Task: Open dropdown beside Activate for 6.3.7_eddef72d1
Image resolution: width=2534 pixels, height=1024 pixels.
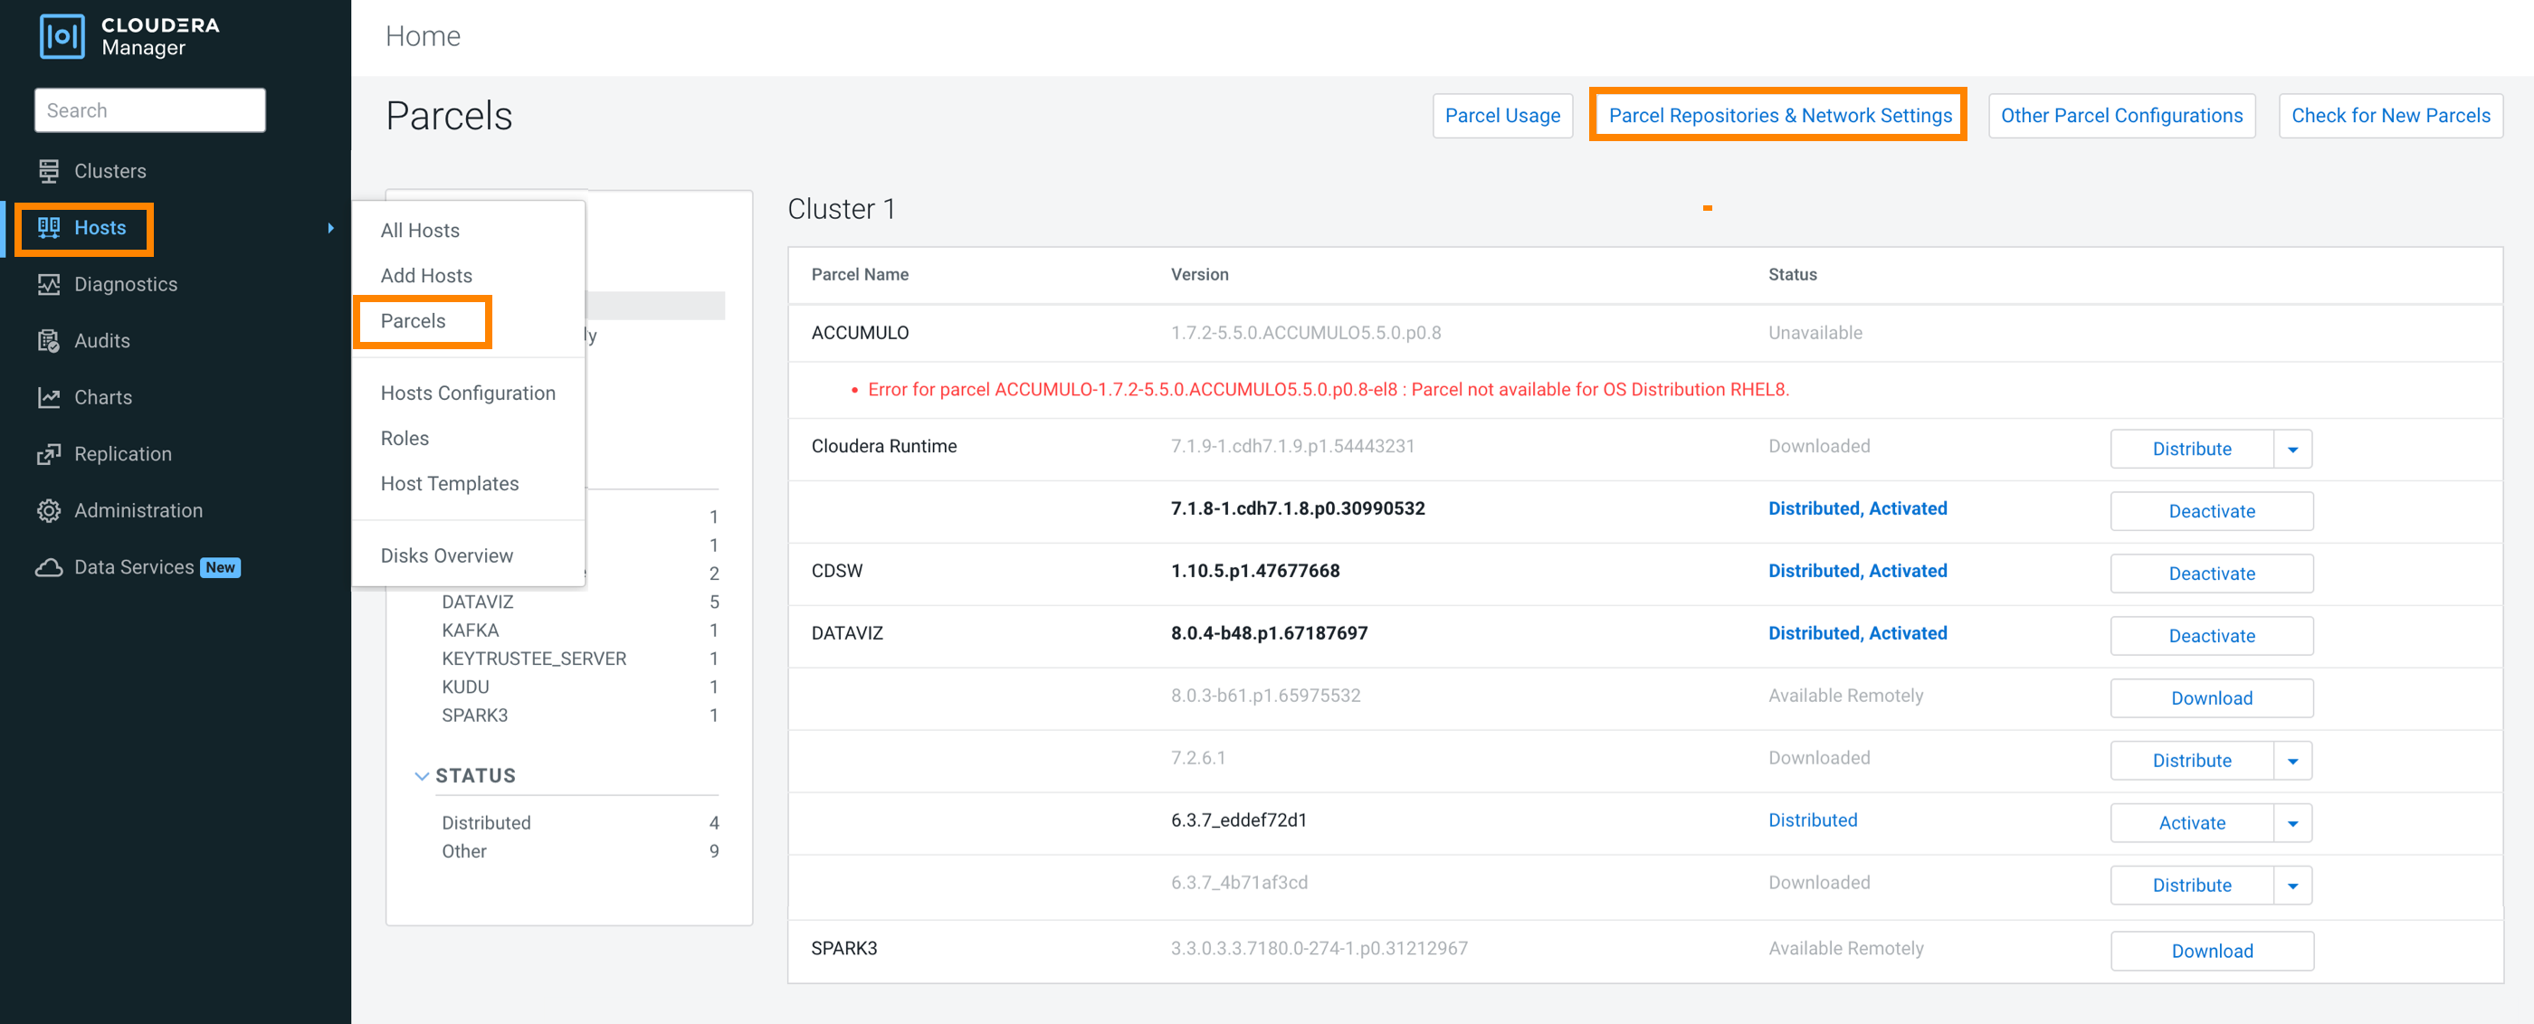Action: tap(2292, 823)
